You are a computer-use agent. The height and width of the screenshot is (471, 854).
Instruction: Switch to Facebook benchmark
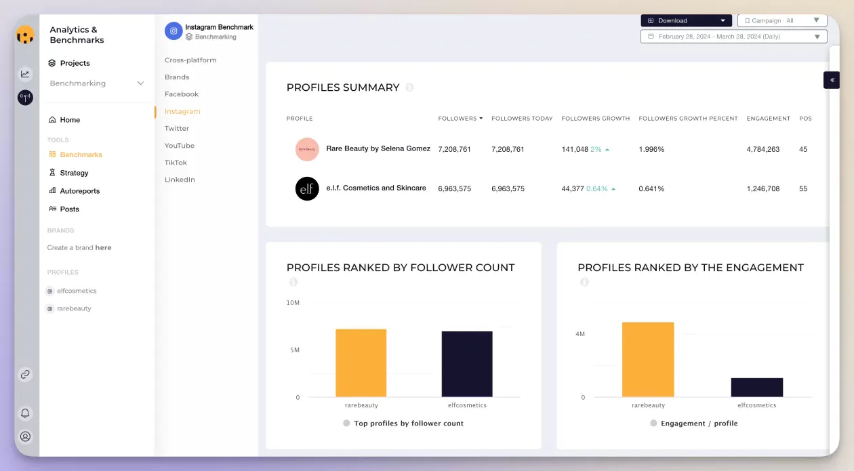coord(182,94)
